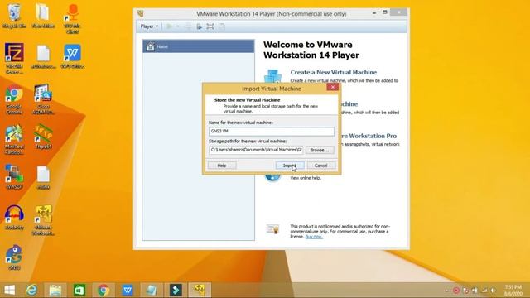Click the Import button

point(290,166)
